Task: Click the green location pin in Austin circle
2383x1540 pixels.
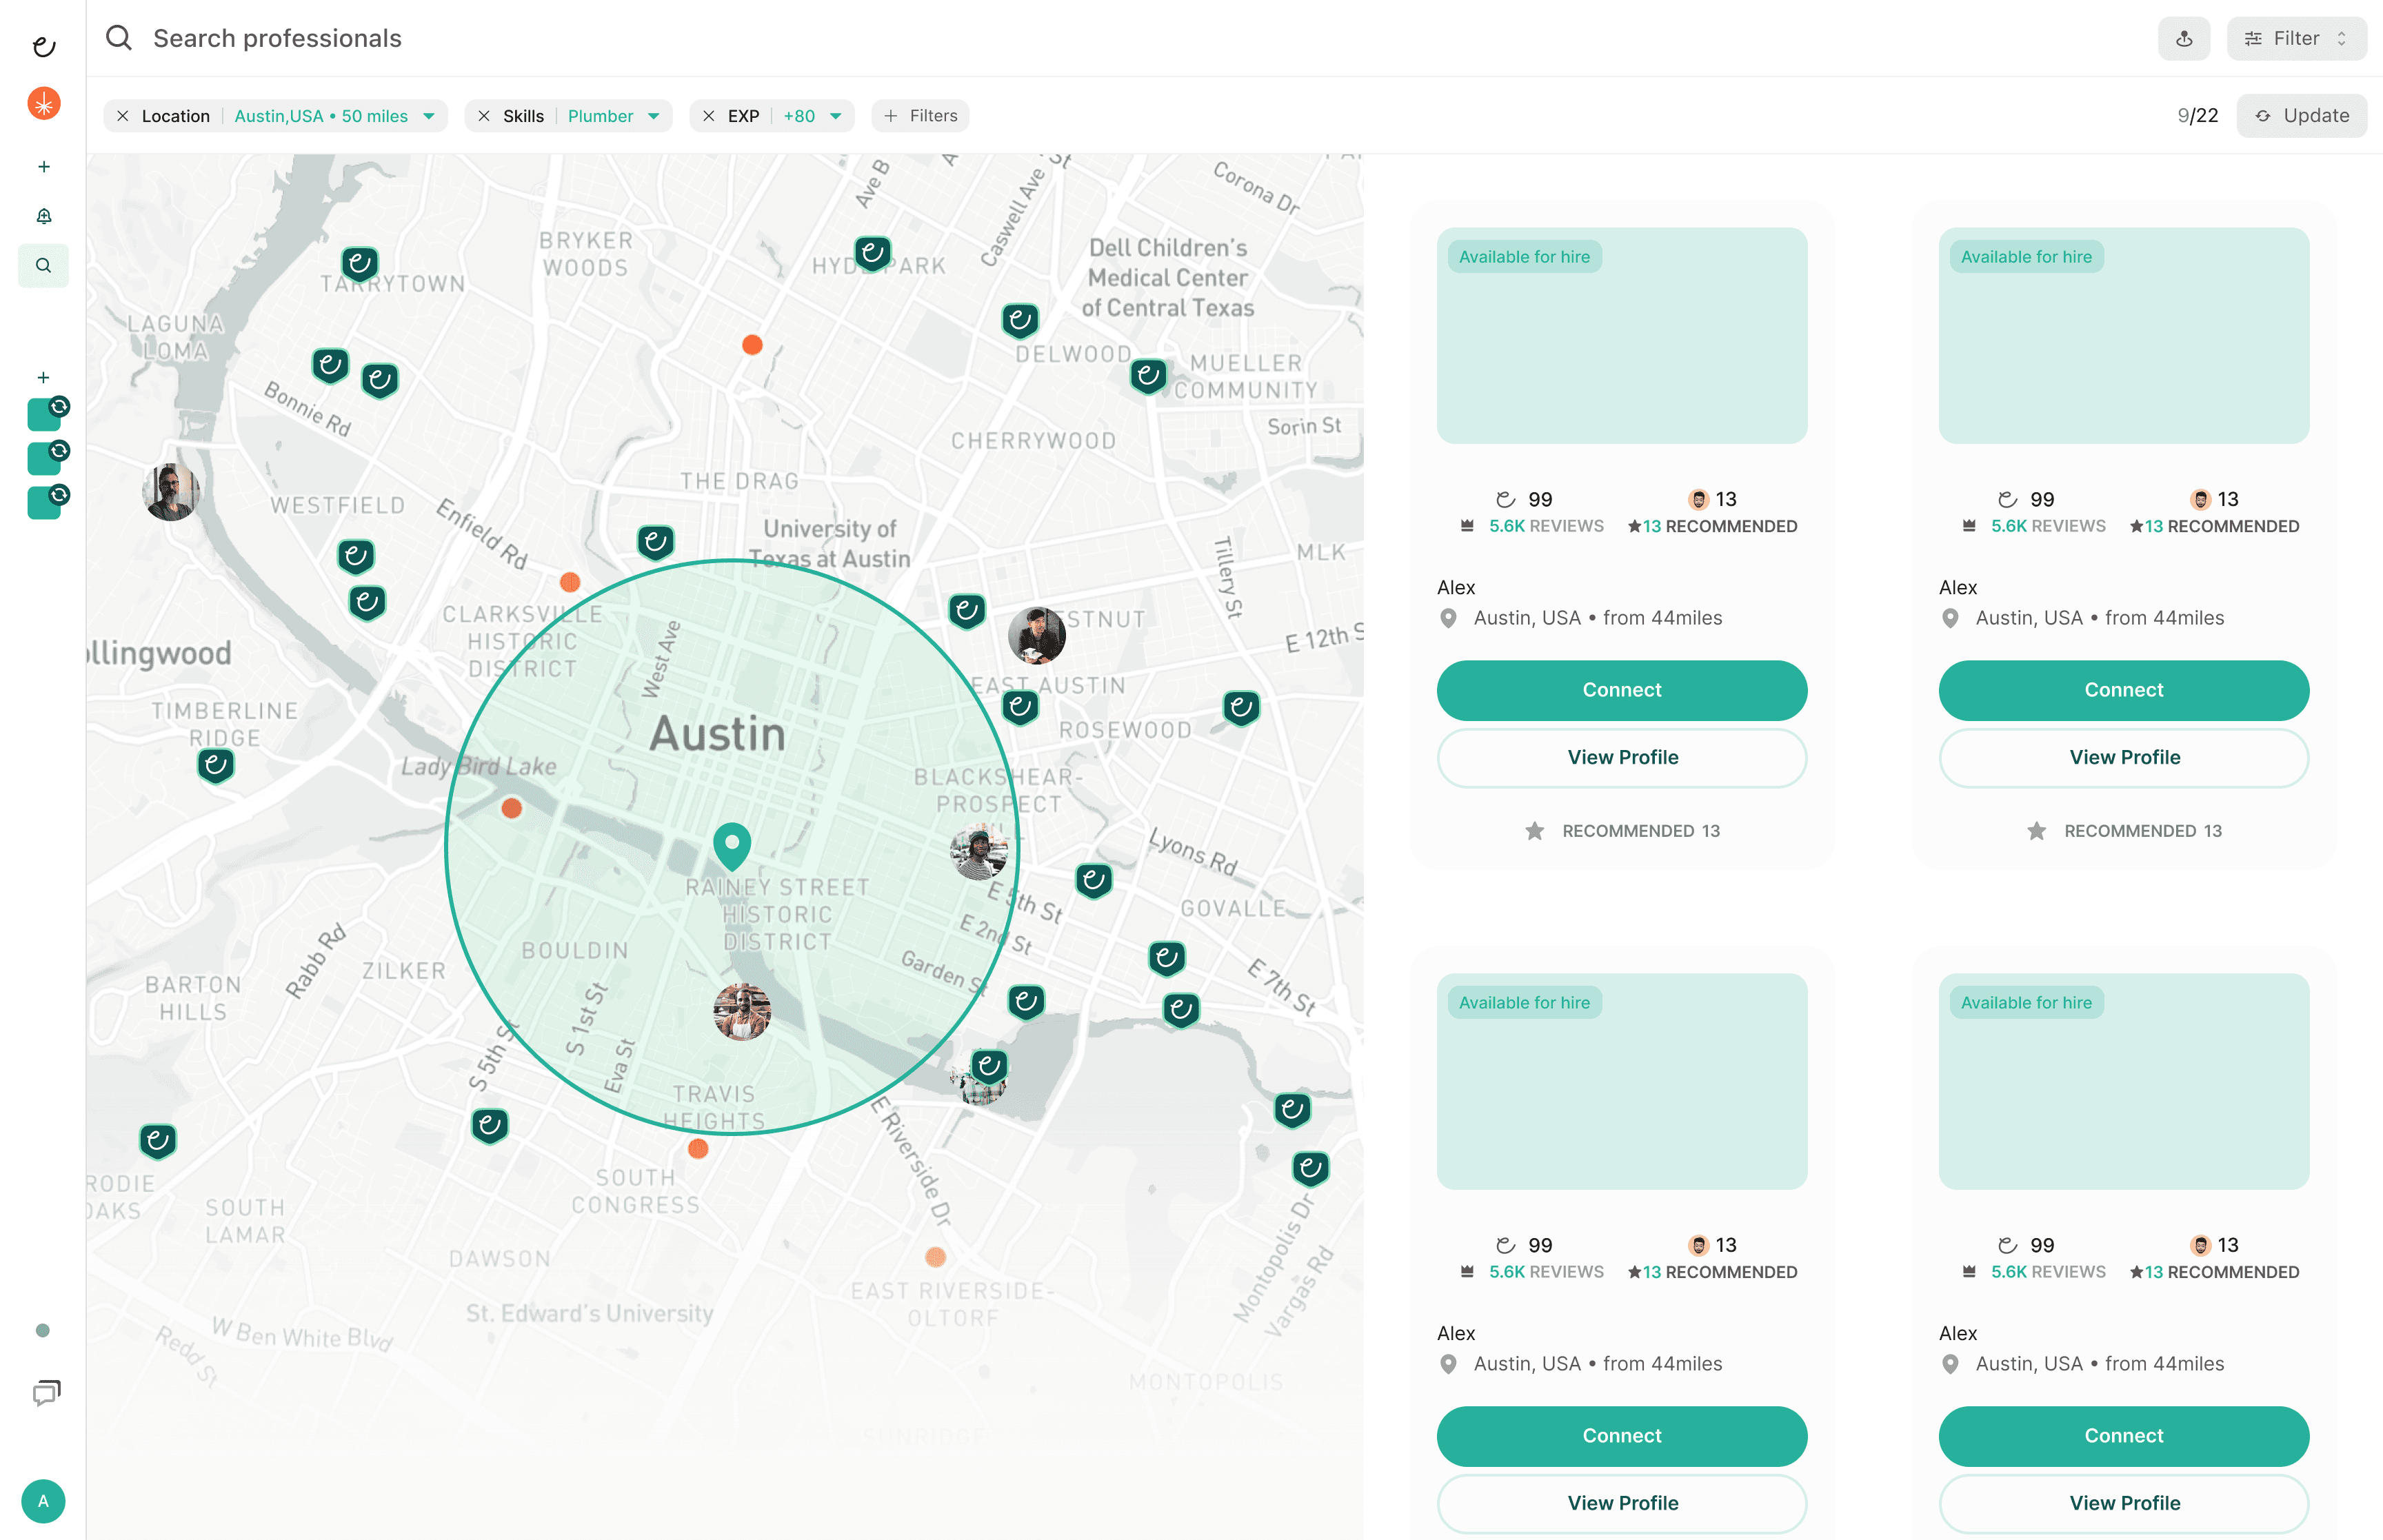Action: point(732,845)
